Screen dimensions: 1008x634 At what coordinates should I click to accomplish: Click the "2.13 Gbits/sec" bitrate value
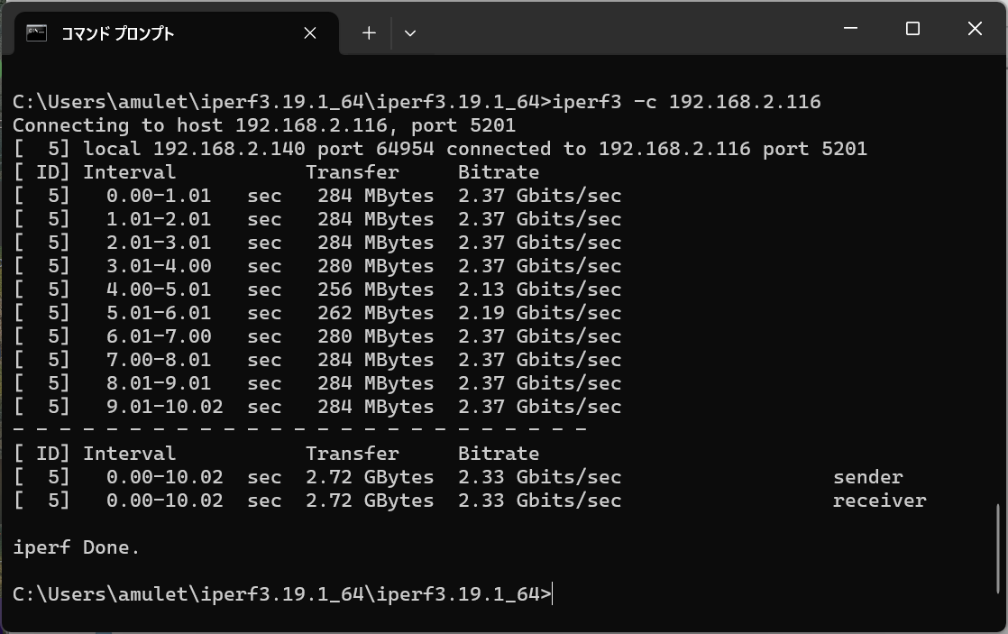click(539, 289)
